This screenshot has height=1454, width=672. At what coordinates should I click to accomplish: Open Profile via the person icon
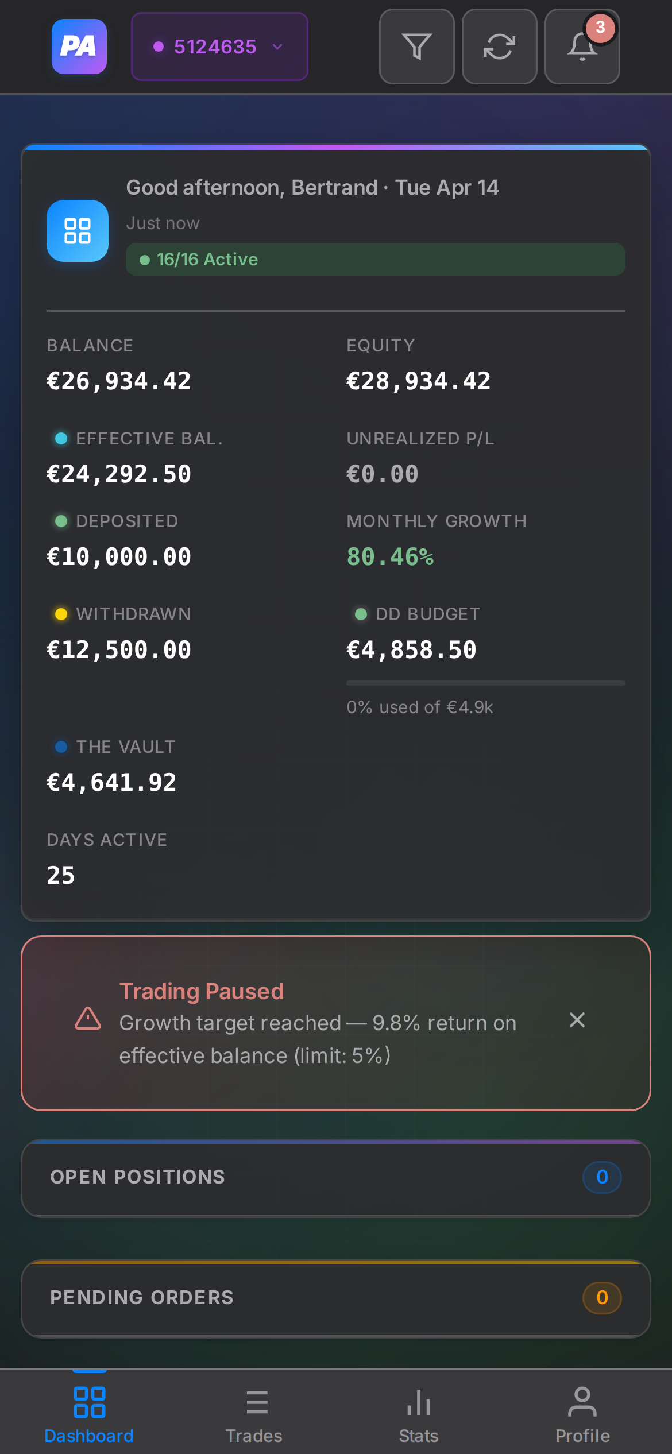click(582, 1413)
